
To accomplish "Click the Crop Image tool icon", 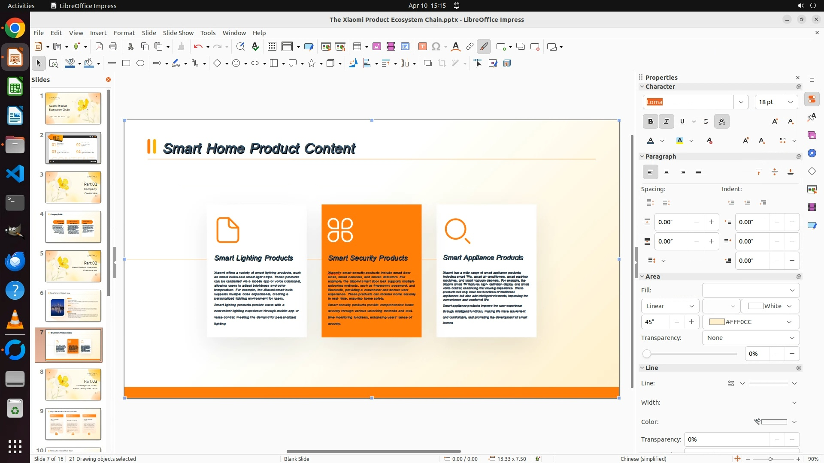I will coord(442,63).
